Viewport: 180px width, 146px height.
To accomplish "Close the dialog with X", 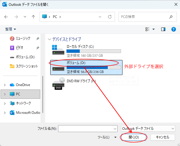I will coord(176,5).
